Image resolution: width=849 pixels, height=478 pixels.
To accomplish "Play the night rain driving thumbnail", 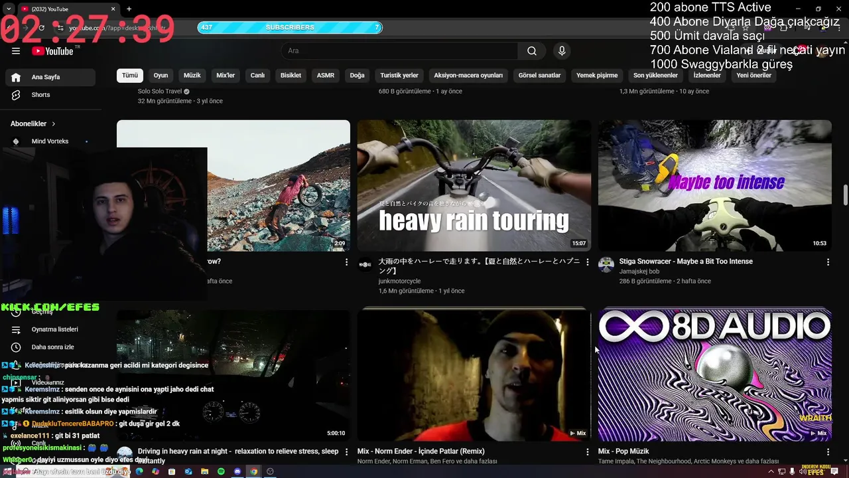I will pos(233,374).
